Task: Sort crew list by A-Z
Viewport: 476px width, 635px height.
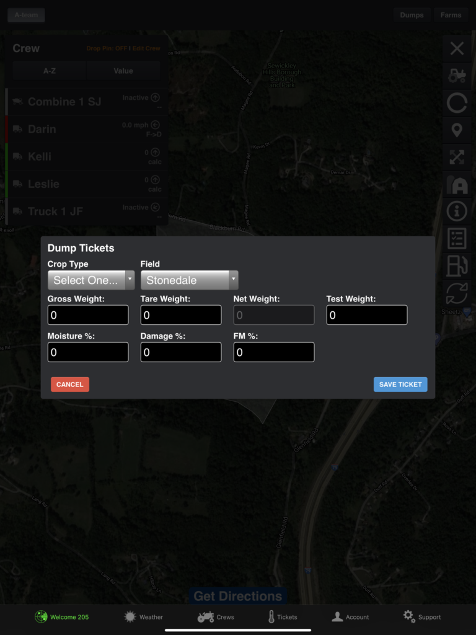Action: click(x=50, y=71)
